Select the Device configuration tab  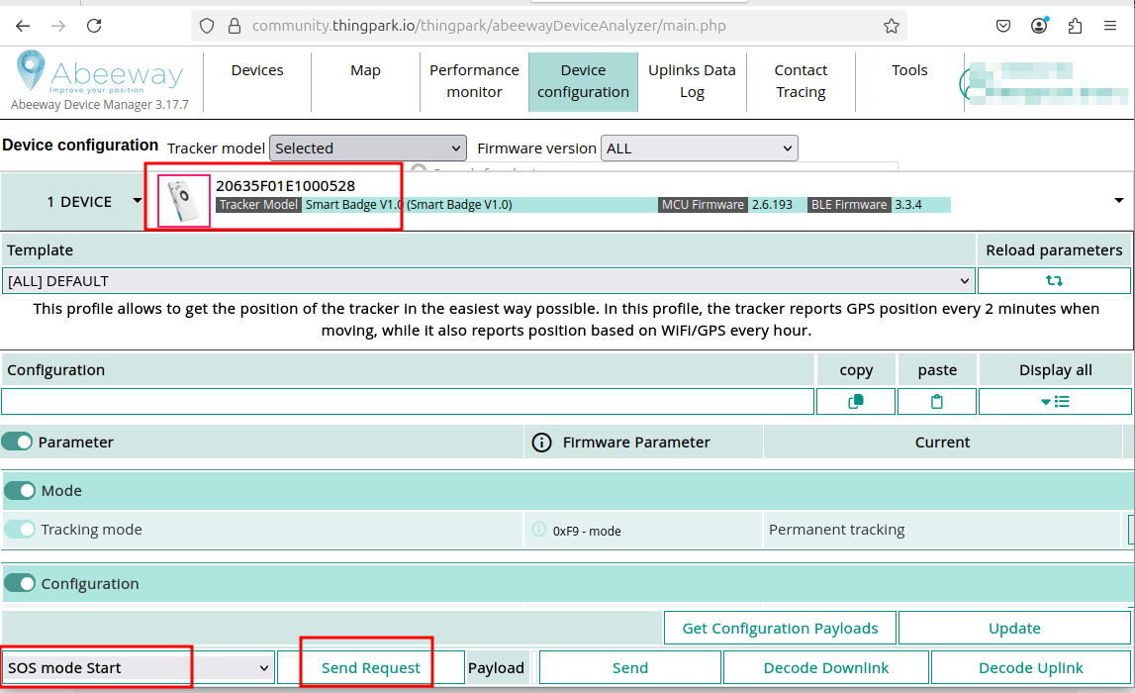pyautogui.click(x=584, y=81)
